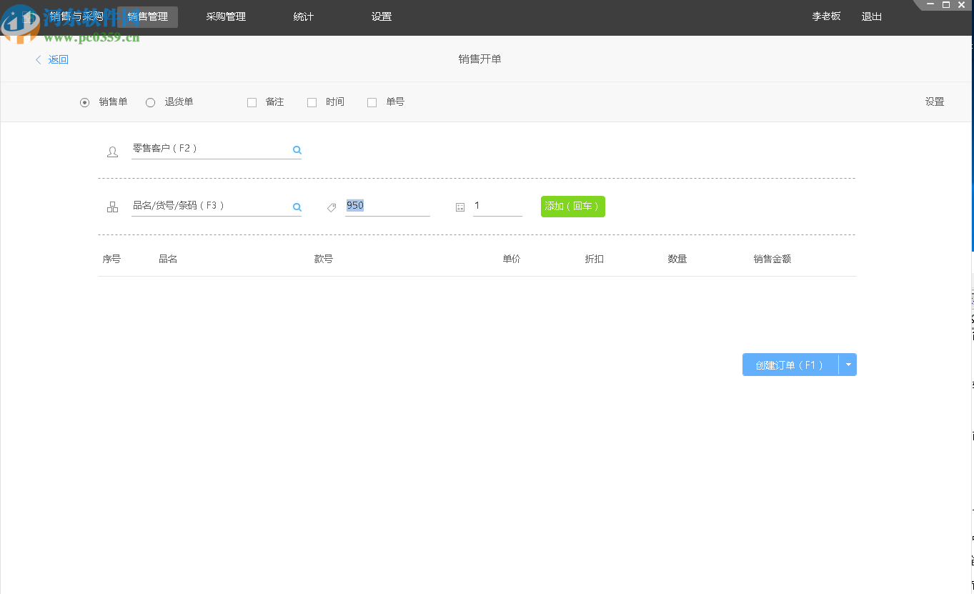The image size is (974, 594).
Task: Check the 单号 checkbox
Action: [372, 102]
